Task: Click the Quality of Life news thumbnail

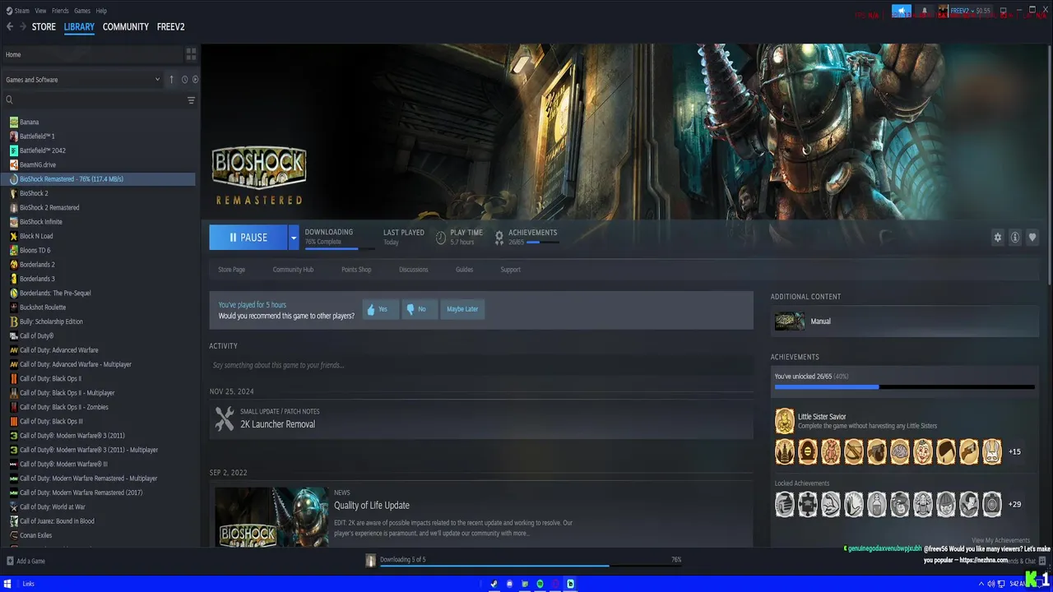Action: click(x=271, y=516)
